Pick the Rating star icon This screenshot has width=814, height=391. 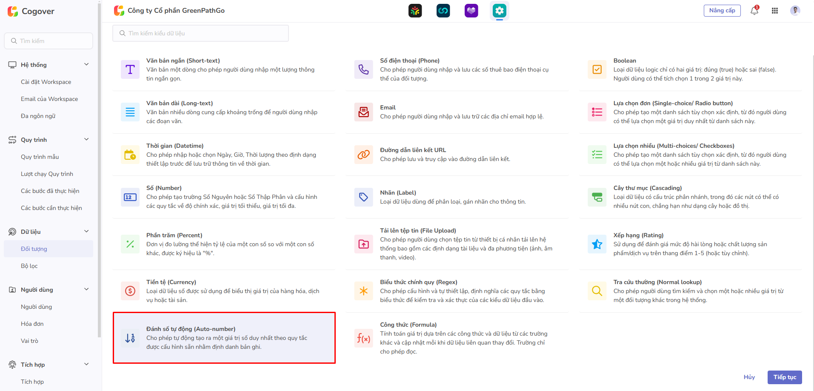tap(597, 244)
